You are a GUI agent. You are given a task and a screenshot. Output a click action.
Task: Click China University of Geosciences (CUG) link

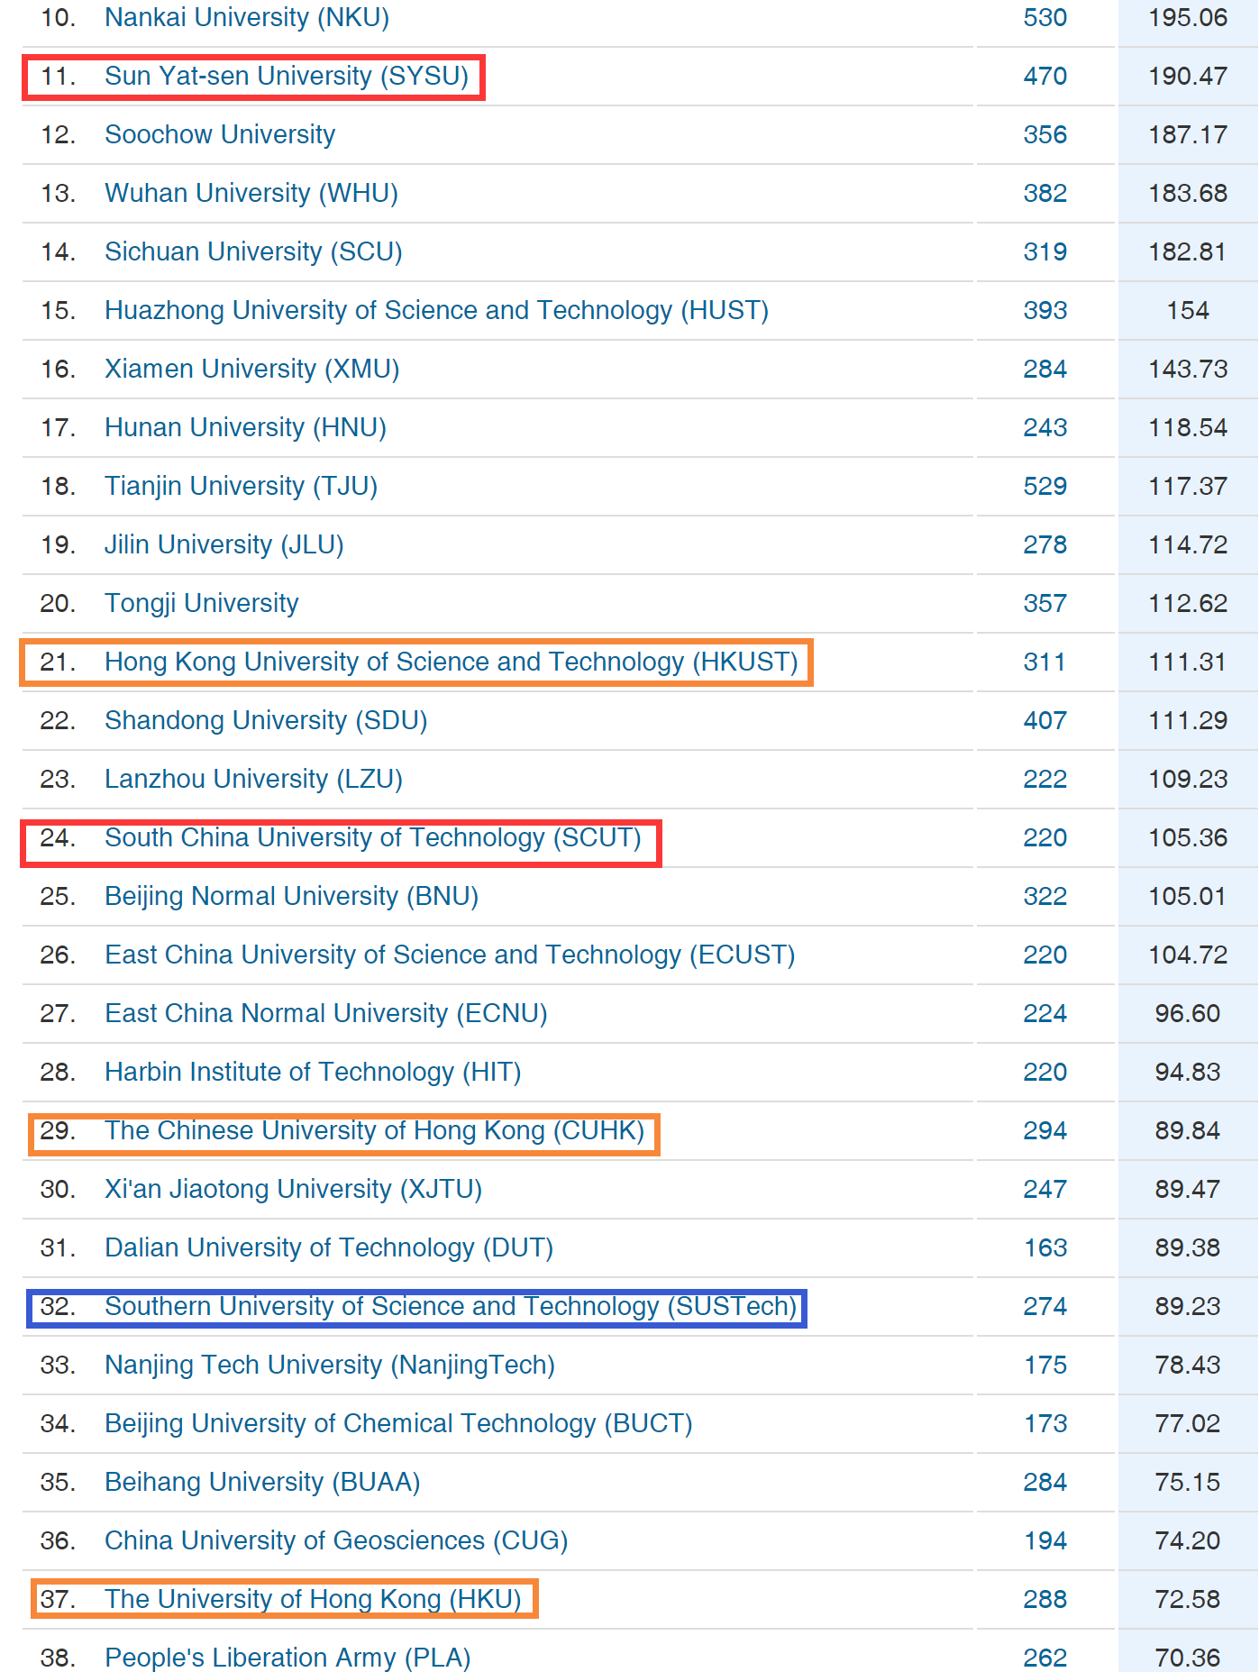pyautogui.click(x=336, y=1541)
